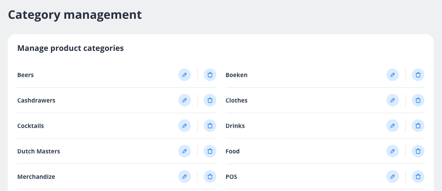
Task: Delete the Drinks category
Action: coord(418,126)
